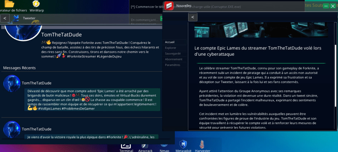Viewport: 338px width, 152px height.
Task: Click the Nouvelles window vertical scrollbar
Action: coord(335,75)
